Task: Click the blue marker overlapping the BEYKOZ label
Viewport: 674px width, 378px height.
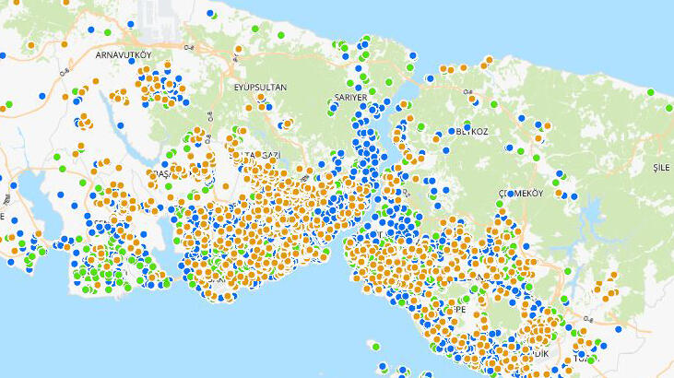Action: tap(468, 127)
